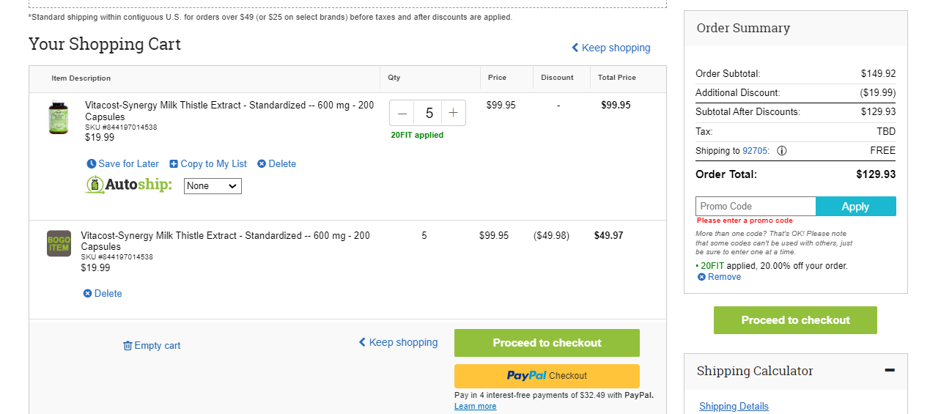The width and height of the screenshot is (930, 414).
Task: Delete the first Milk Thistle item
Action: pyautogui.click(x=277, y=164)
